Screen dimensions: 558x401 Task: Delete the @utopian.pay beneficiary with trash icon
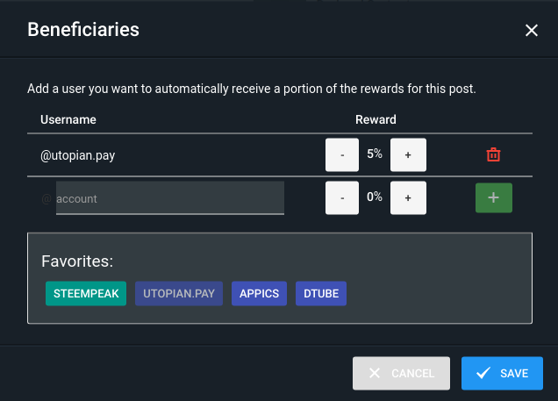pyautogui.click(x=494, y=155)
